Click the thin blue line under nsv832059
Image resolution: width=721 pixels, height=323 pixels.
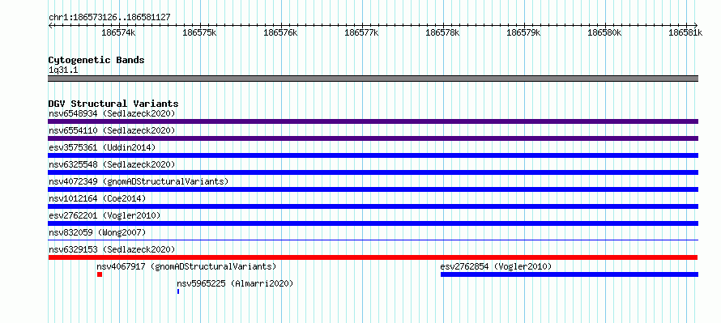pos(373,240)
